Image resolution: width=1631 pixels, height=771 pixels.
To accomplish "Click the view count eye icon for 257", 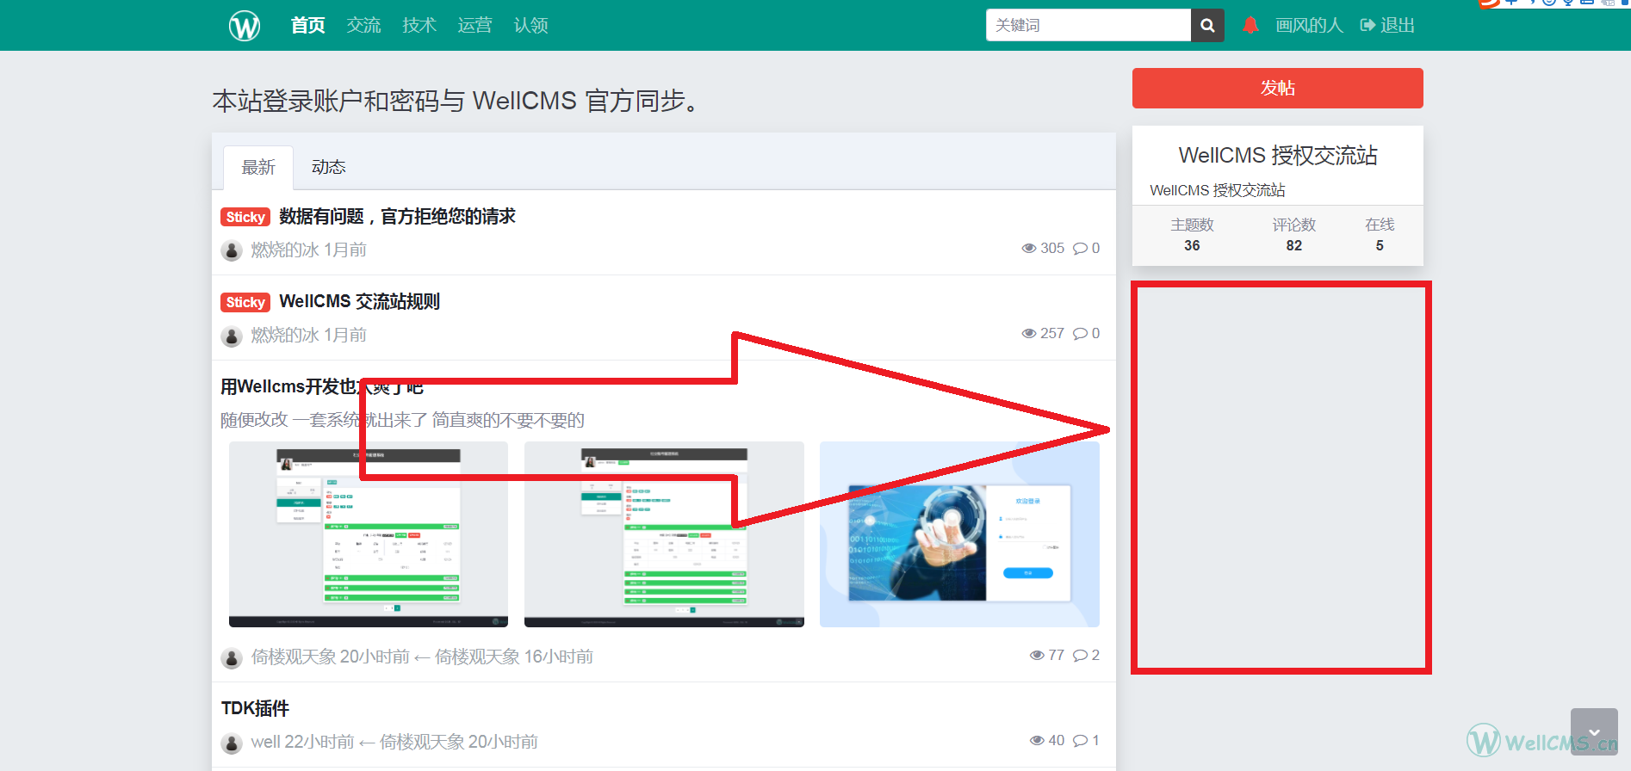I will [x=1028, y=333].
